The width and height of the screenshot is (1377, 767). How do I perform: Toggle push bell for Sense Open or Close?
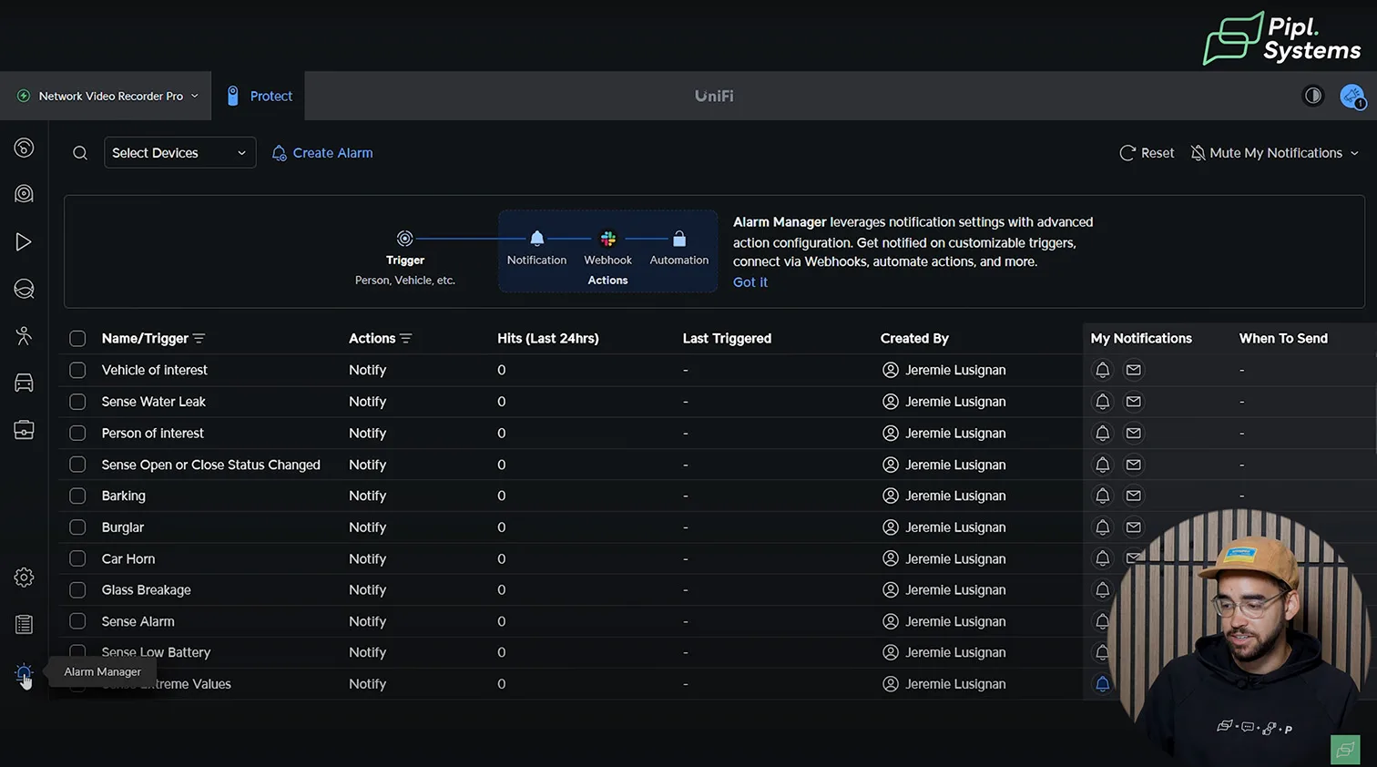[1102, 465]
